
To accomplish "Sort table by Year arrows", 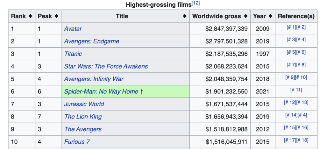I will [270, 16].
